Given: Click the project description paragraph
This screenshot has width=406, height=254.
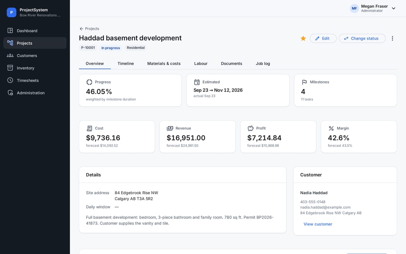Looking at the screenshot, I should 180,220.
